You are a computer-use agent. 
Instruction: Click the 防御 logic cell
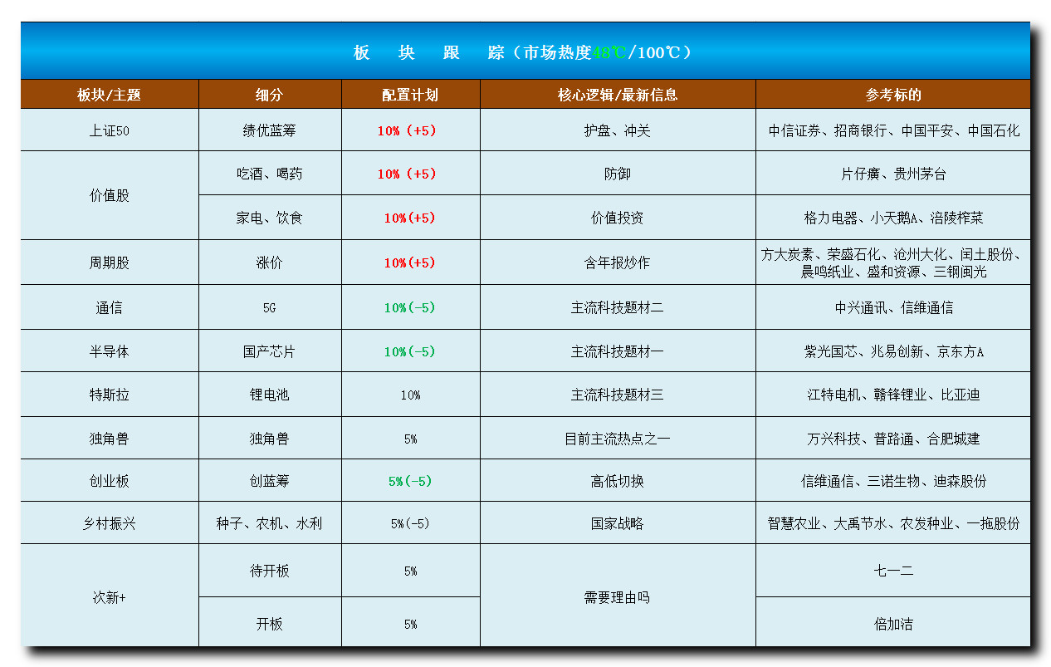[618, 174]
